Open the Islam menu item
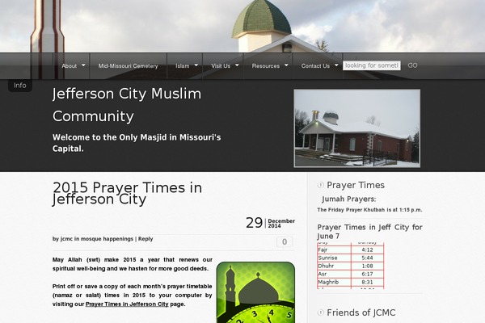485x323 pixels. click(x=182, y=66)
